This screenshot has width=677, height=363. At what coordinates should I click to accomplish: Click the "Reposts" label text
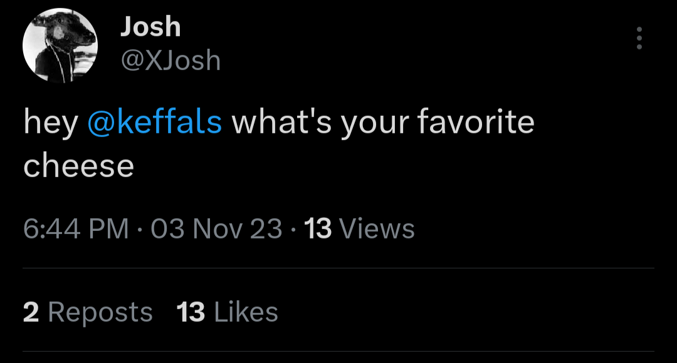click(x=100, y=312)
